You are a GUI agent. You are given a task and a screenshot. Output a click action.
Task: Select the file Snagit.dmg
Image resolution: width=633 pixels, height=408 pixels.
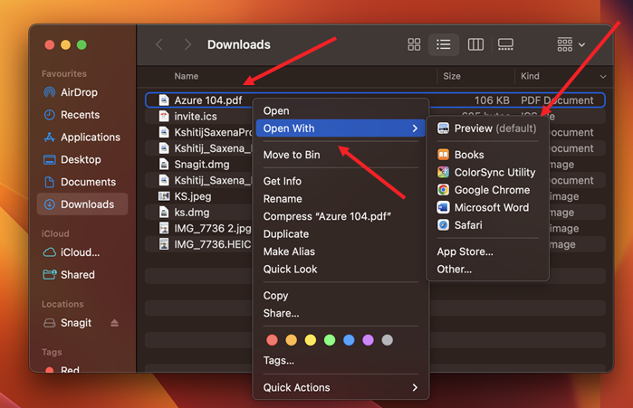pyautogui.click(x=201, y=165)
